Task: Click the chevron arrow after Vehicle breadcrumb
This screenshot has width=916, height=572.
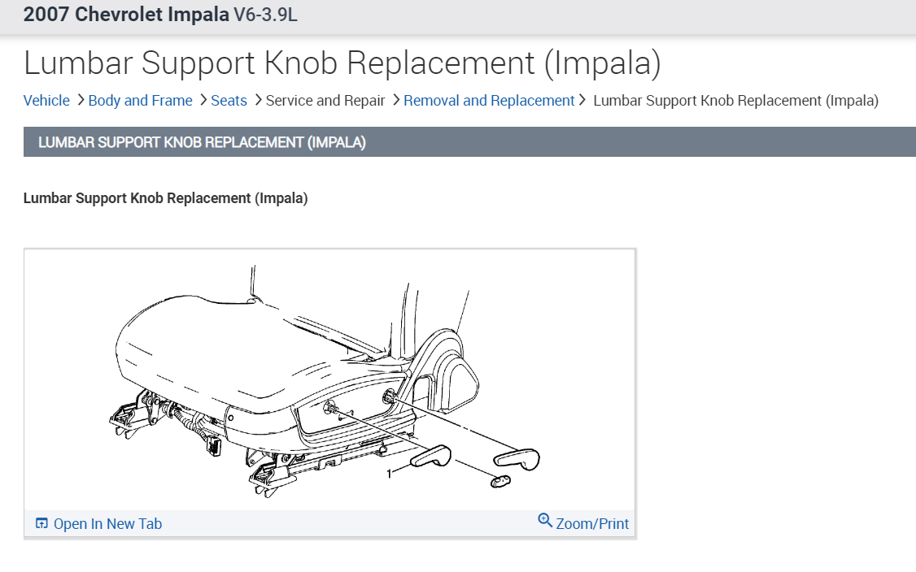Action: [x=81, y=100]
